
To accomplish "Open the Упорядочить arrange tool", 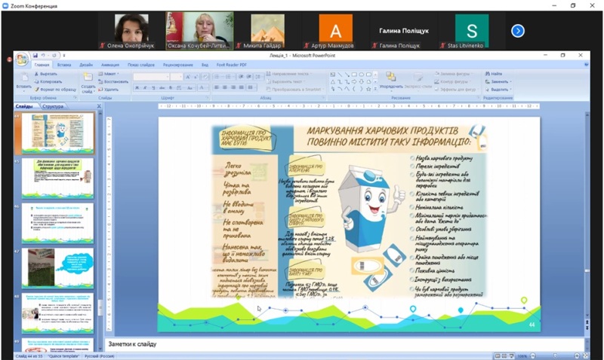I will (391, 79).
